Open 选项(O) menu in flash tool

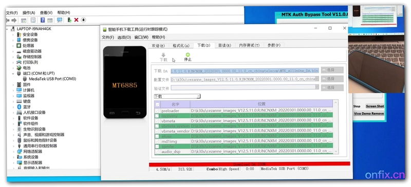(x=124, y=37)
